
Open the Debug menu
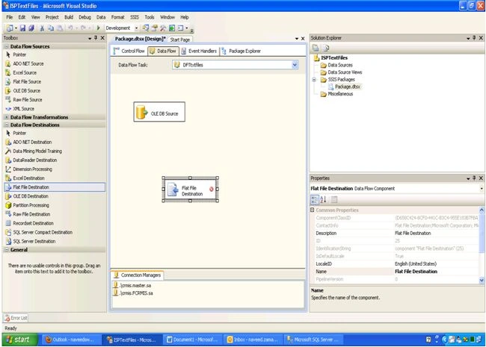pos(84,17)
